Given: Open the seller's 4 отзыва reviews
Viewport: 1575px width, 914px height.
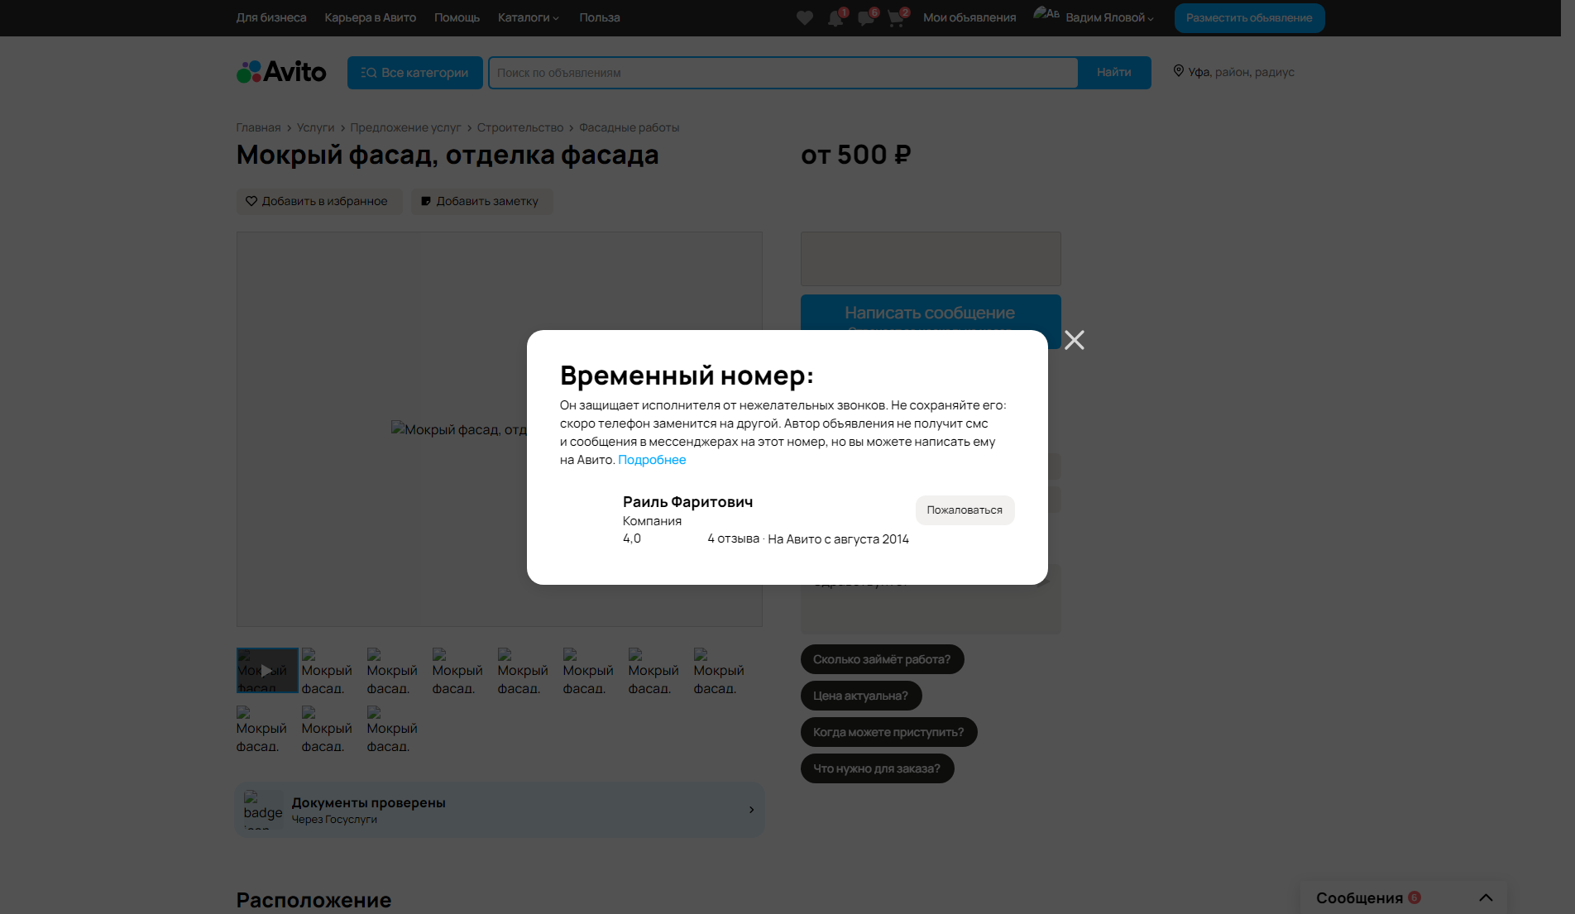Looking at the screenshot, I should tap(734, 538).
